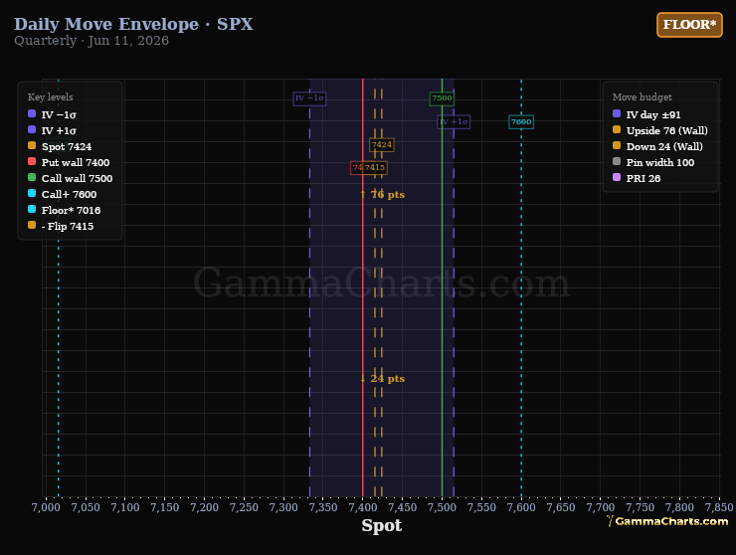This screenshot has height=555, width=736.
Task: Select the 'Floor* 7016' legend entry
Action: click(71, 210)
